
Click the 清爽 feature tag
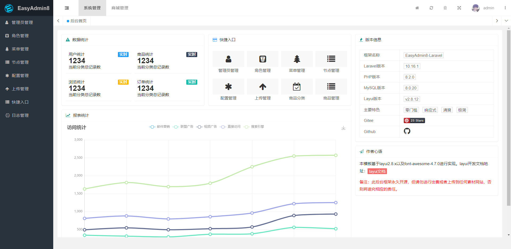click(x=447, y=110)
